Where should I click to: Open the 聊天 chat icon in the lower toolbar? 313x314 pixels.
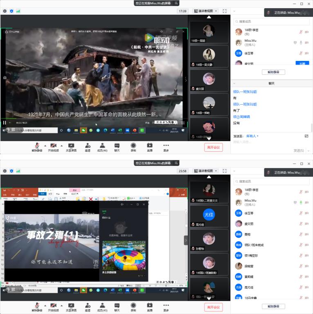(117, 307)
